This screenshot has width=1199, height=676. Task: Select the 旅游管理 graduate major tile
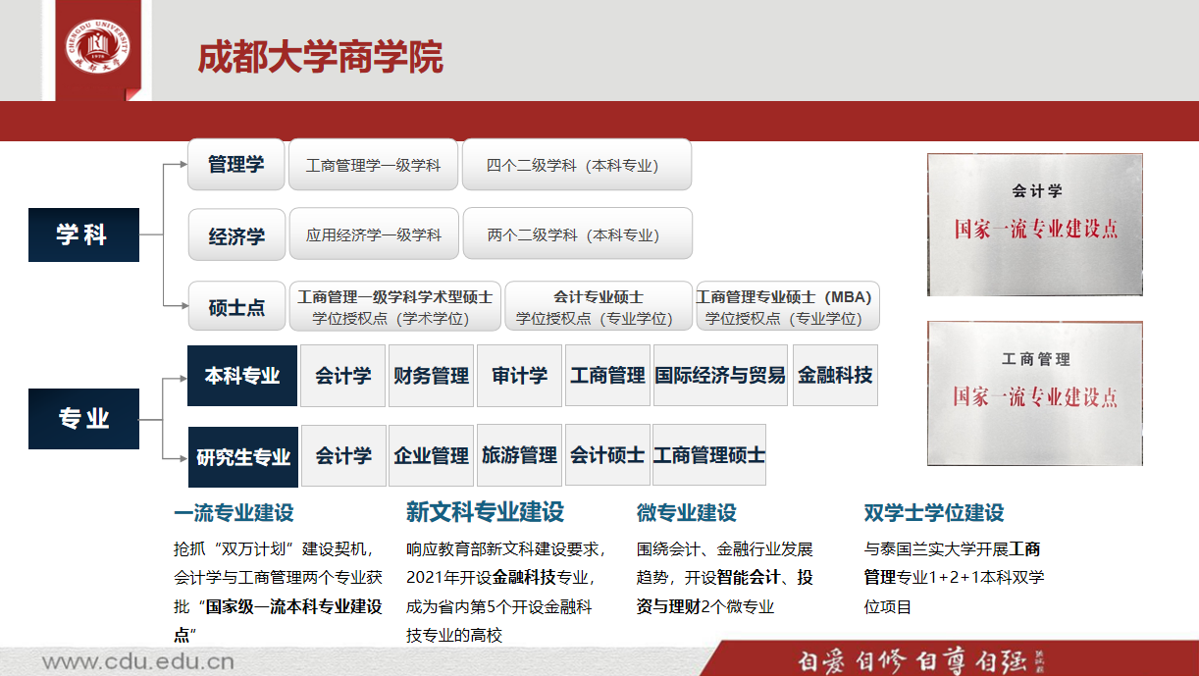519,456
